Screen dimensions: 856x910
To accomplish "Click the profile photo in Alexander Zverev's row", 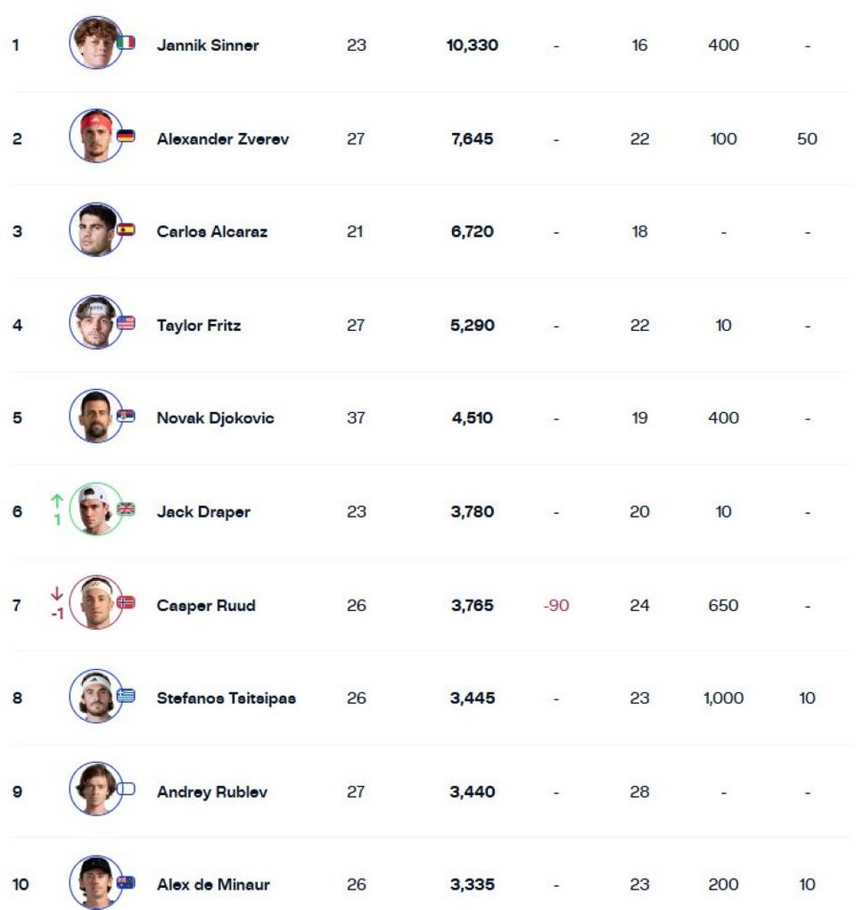I will pos(95,136).
